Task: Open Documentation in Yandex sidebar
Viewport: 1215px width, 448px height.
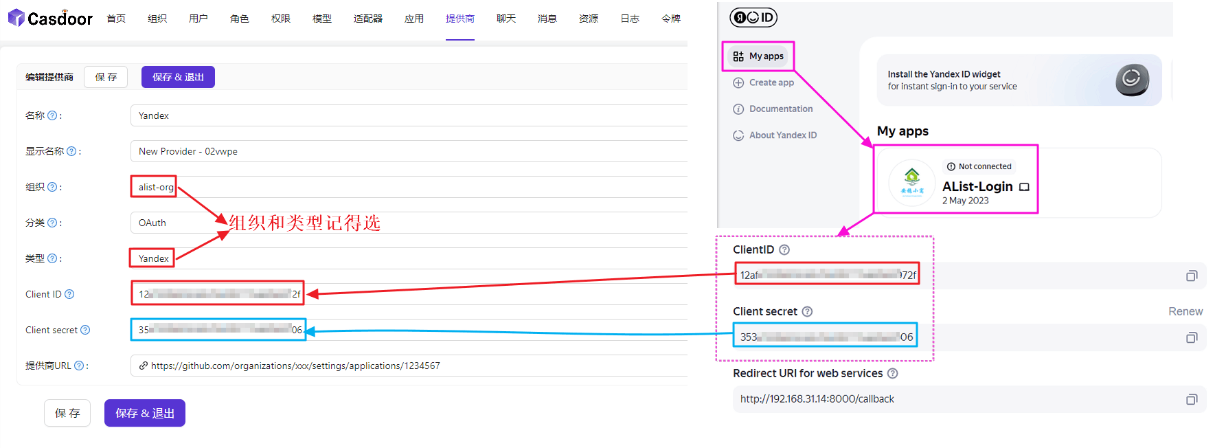Action: [x=780, y=109]
